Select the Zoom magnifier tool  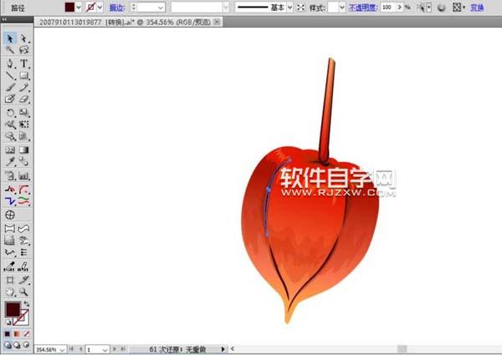pos(23,292)
